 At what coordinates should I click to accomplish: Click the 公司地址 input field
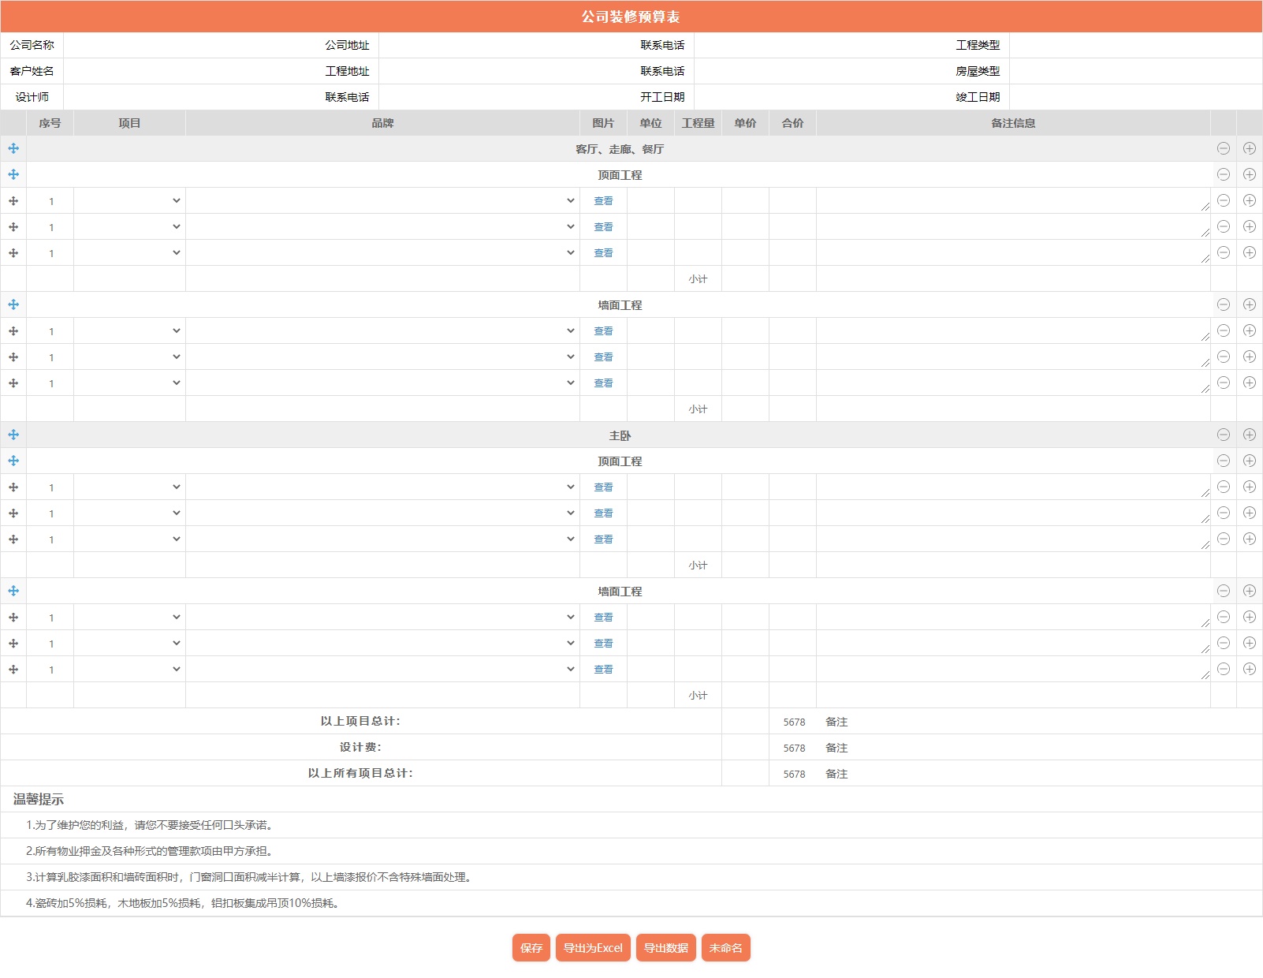point(505,45)
